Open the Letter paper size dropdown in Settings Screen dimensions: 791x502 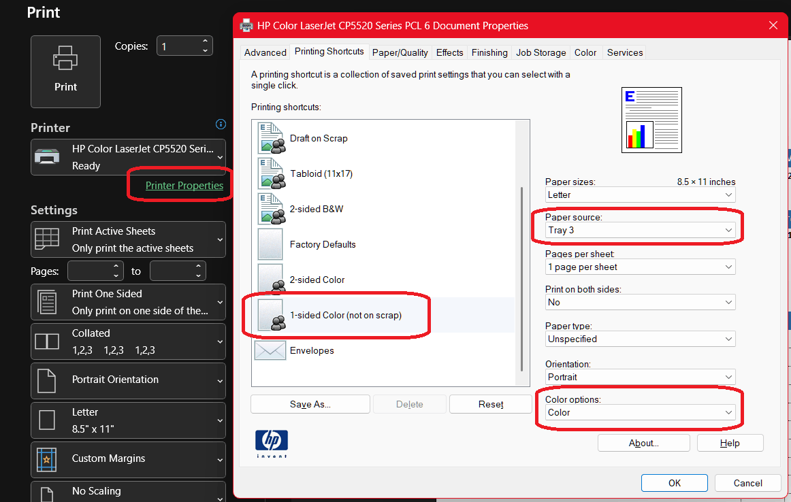coord(128,420)
